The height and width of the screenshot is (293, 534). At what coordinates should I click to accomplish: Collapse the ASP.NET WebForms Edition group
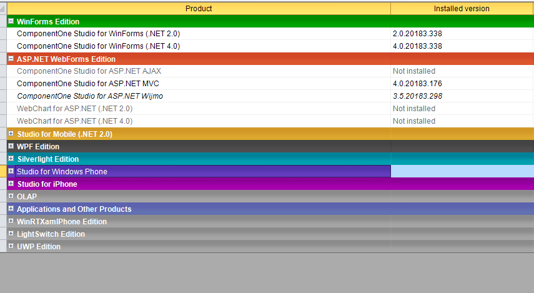[11, 59]
